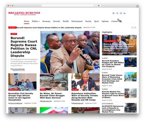The height and width of the screenshot is (122, 145).
Task: Click the red JUSTICE category tag
Action: (14, 34)
